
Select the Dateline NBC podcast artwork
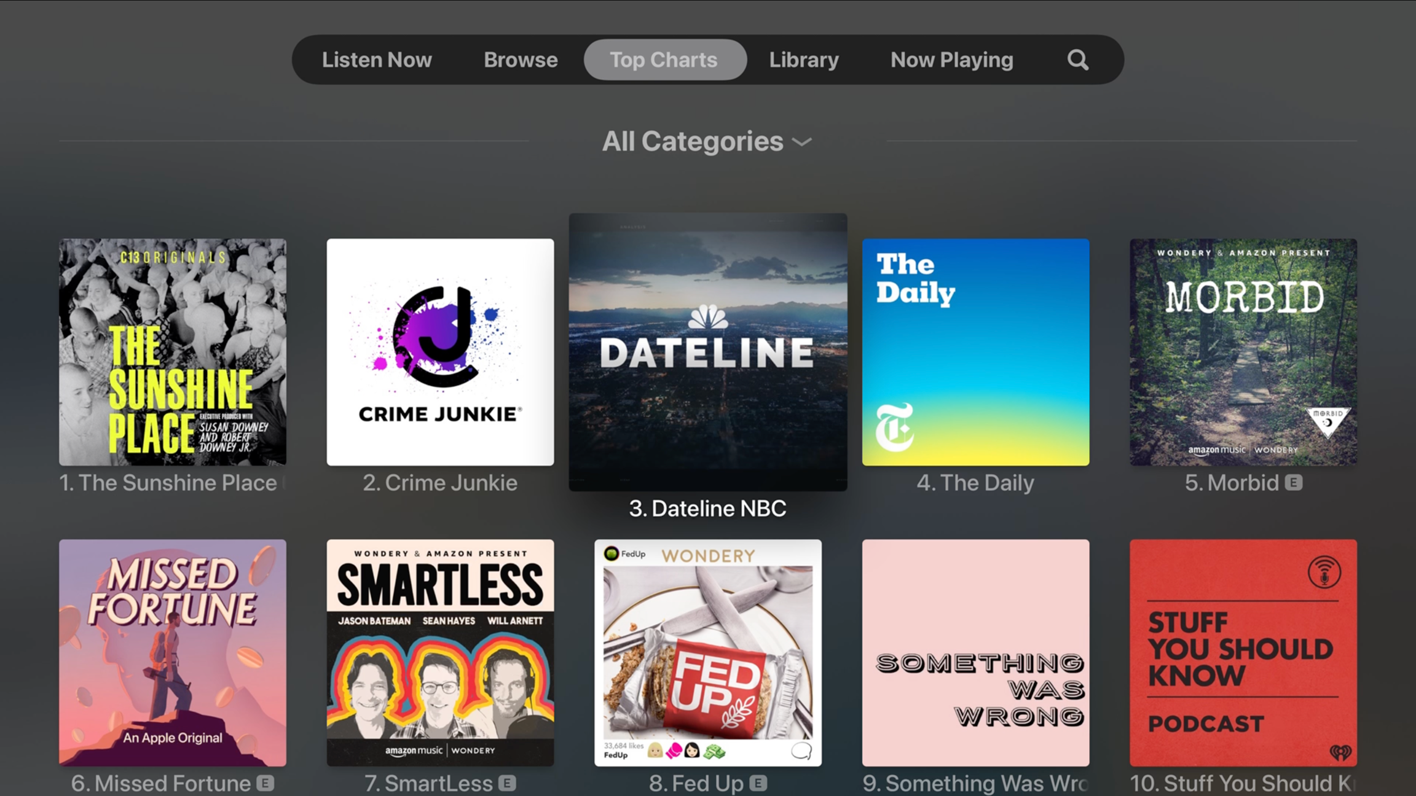(708, 352)
